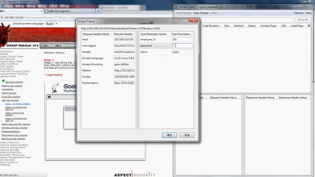Open the String SQL Injection lesson link
The width and height of the screenshot is (315, 177).
(x=11, y=97)
